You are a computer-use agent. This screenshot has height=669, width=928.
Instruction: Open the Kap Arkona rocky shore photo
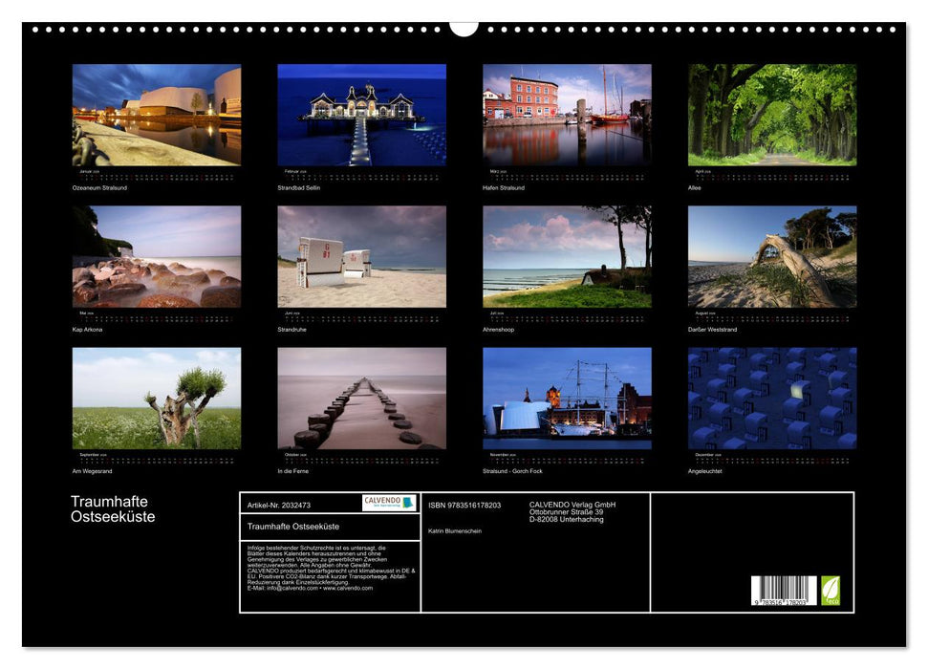pyautogui.click(x=157, y=256)
